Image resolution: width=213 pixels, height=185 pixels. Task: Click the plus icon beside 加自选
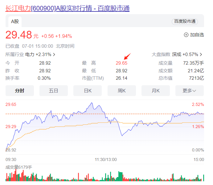pos(186,35)
